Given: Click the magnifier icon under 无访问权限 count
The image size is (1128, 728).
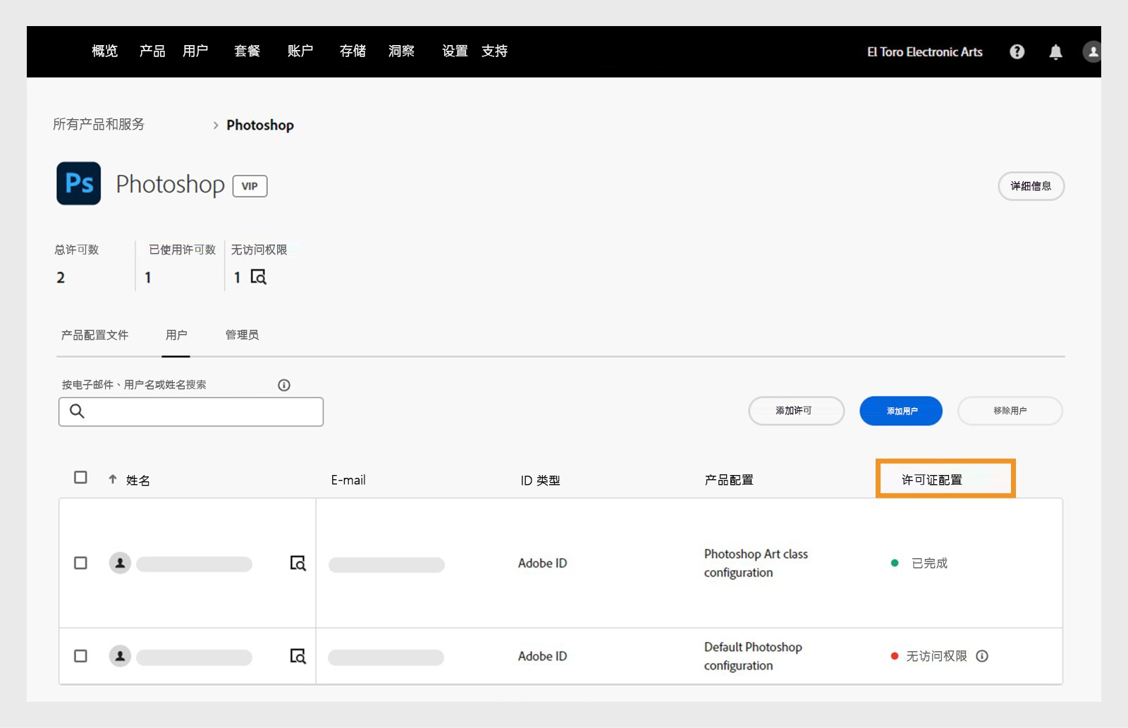Looking at the screenshot, I should [259, 277].
